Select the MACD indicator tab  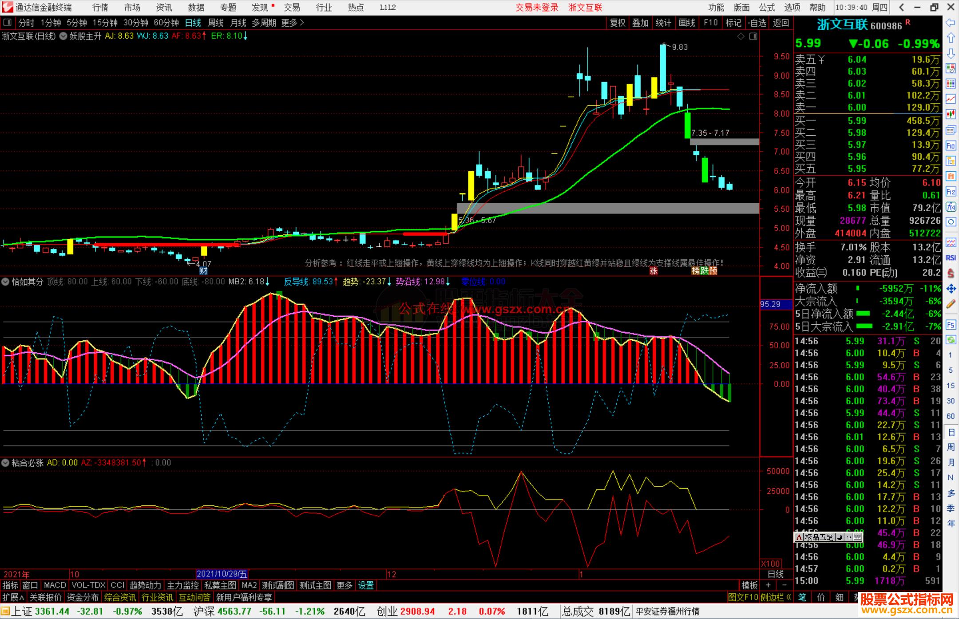pos(55,585)
